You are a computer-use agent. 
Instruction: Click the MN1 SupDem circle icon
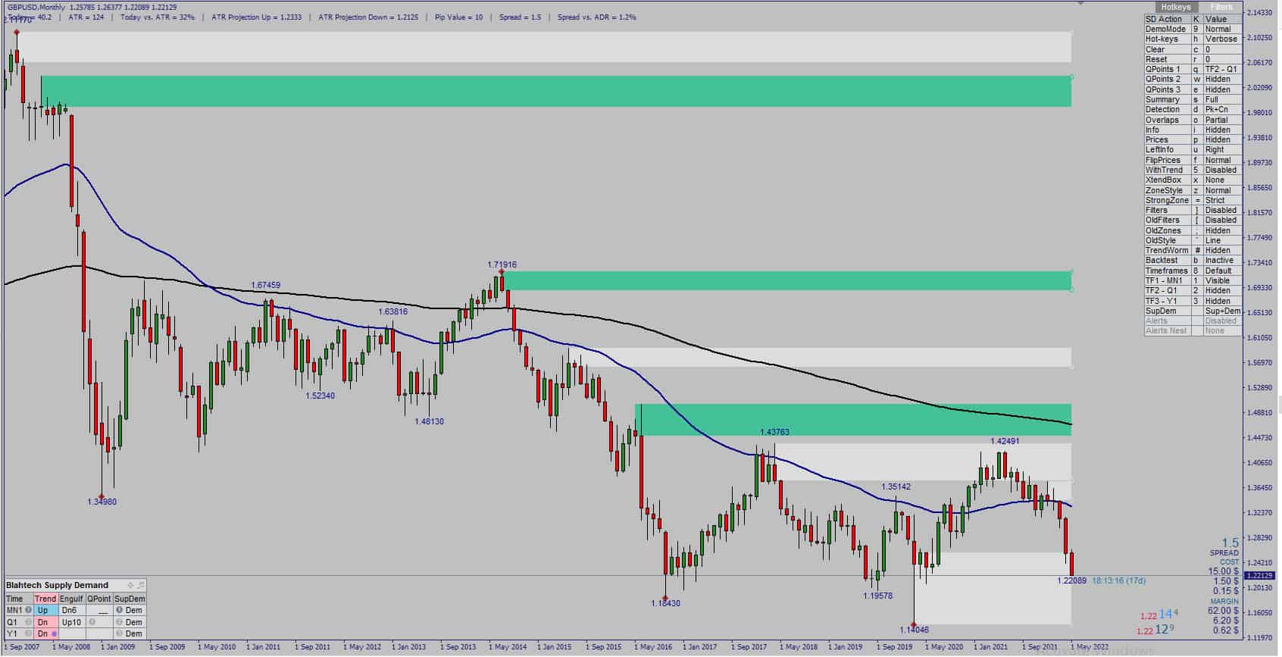point(119,610)
